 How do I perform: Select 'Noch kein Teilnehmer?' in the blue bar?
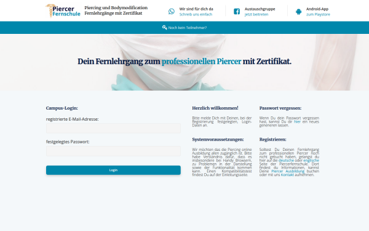pos(188,28)
